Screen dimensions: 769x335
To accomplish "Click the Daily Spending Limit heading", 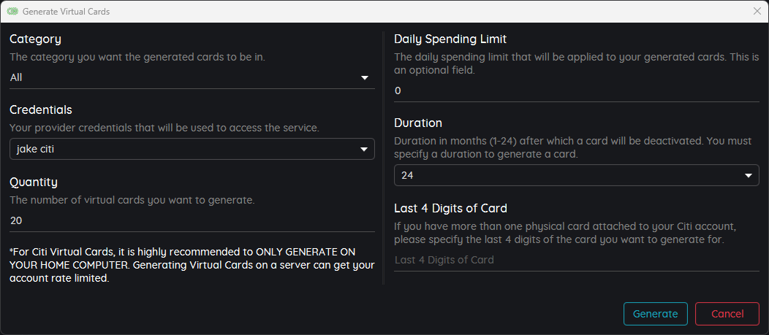I will coord(450,39).
